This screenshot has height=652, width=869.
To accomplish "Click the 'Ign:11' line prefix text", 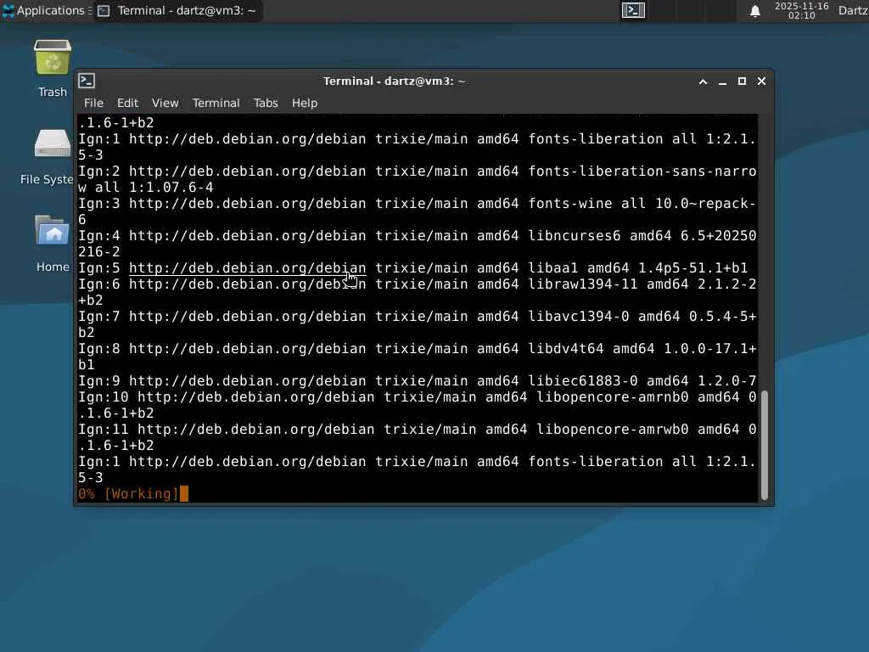I will pos(103,429).
